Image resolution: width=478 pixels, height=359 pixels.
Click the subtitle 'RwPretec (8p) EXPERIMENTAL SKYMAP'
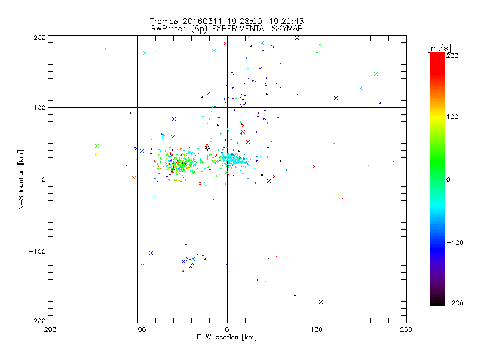[x=227, y=29]
